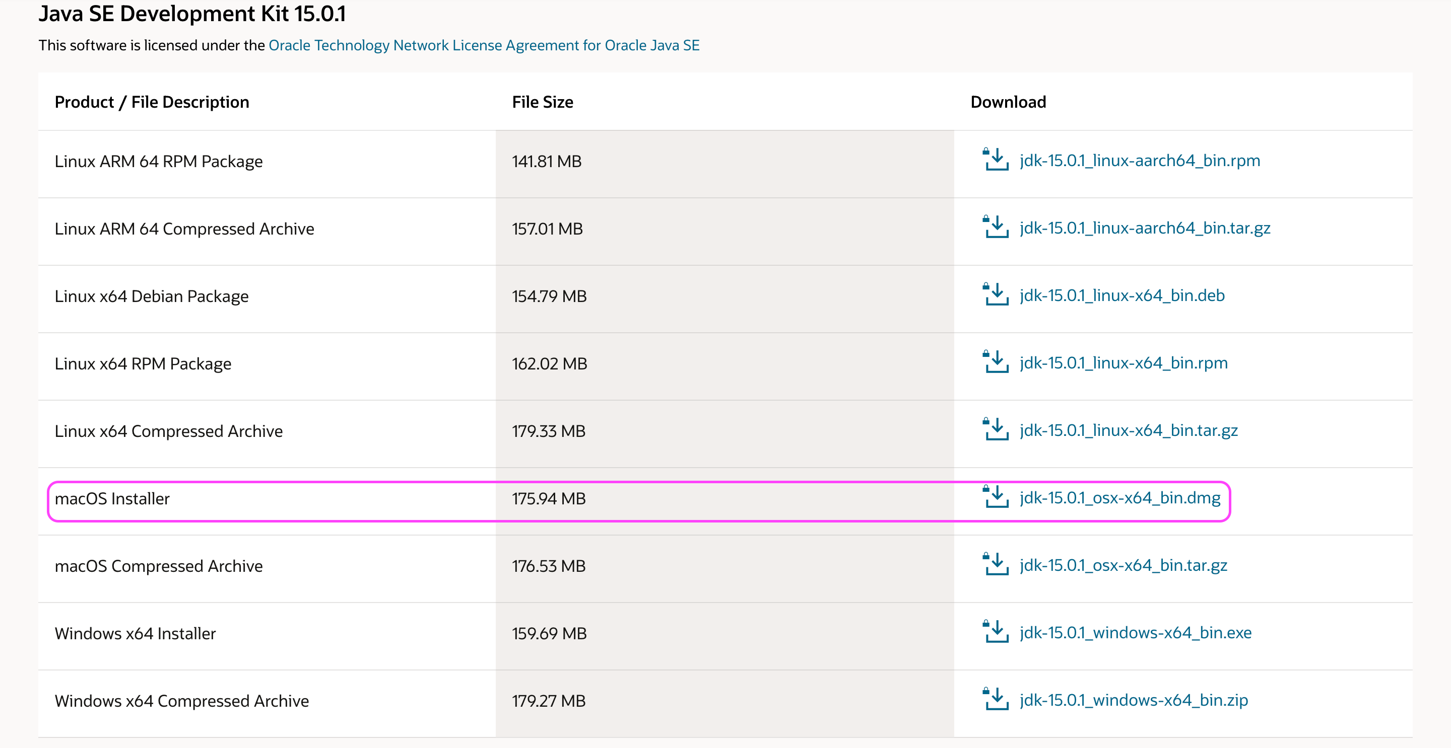Download jdk-15.0.1_linux-x64_bin.deb link
Viewport: 1451px width, 748px height.
[x=1122, y=295]
